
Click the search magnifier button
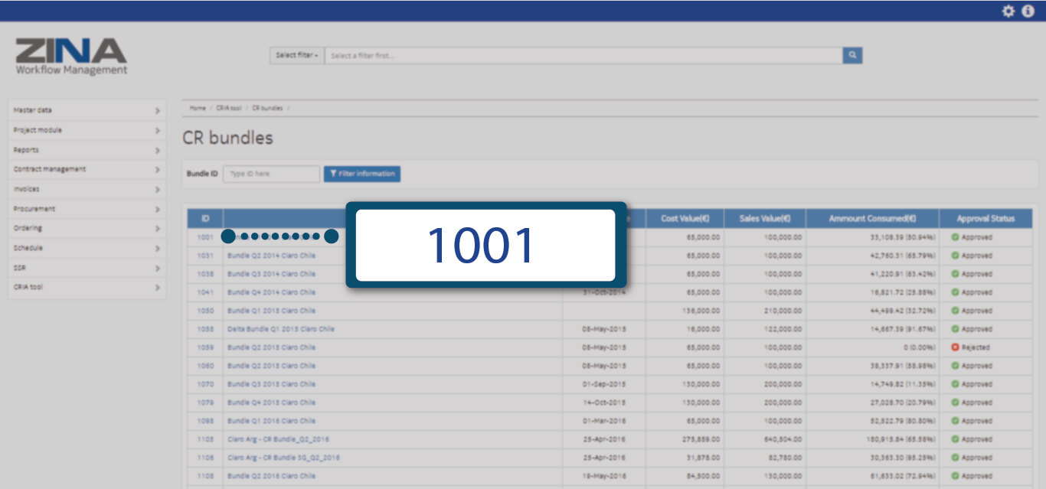point(852,55)
